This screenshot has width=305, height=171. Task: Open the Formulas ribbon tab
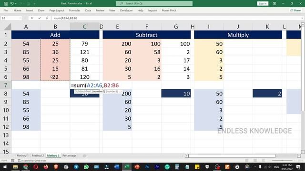pos(75,10)
